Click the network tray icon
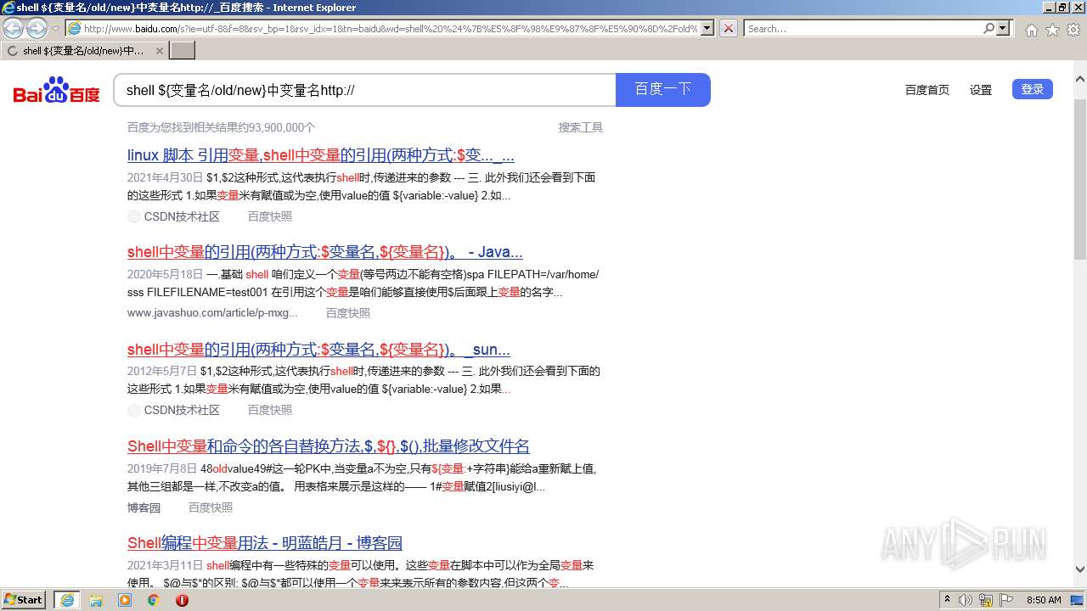The width and height of the screenshot is (1087, 611). [986, 600]
